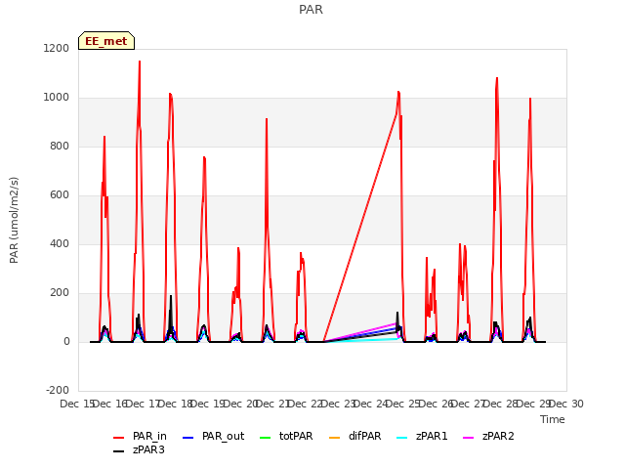
Task: Click the -200 y-axis tick label
Action: tap(58, 390)
